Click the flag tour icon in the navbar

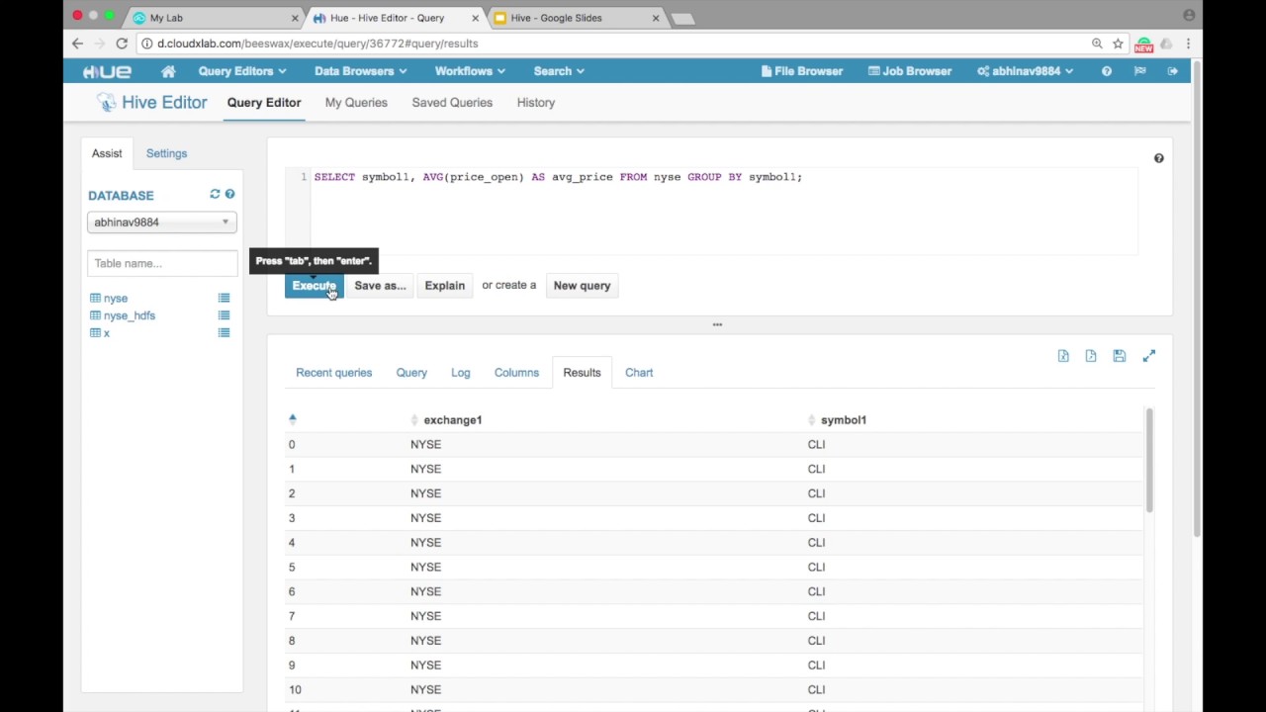[x=1139, y=71]
